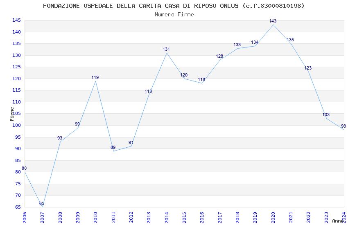Select data label 128 for 2017
This screenshot has height=225, width=348.
pyautogui.click(x=219, y=56)
